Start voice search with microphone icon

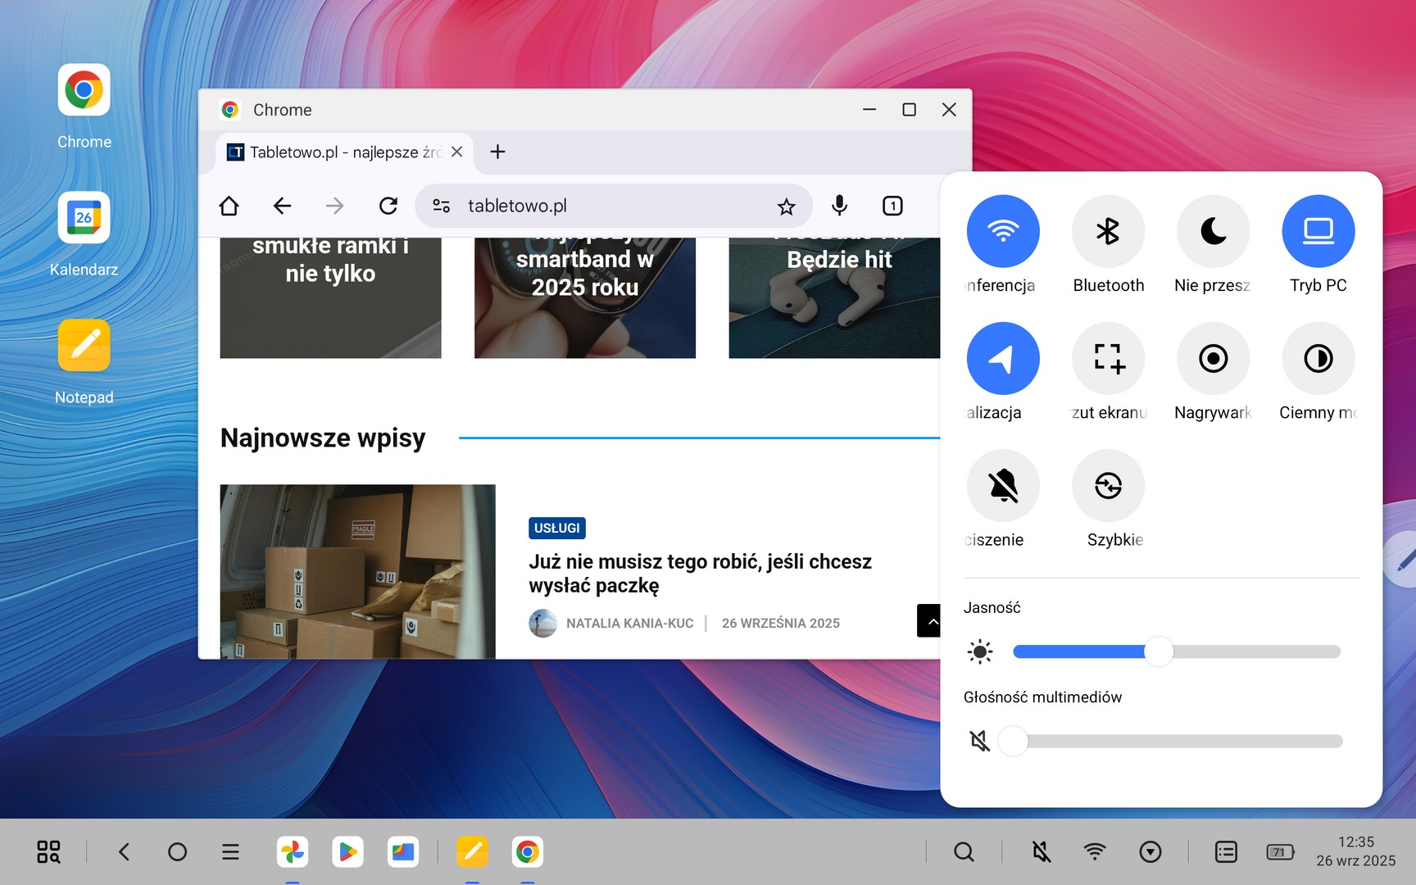(x=839, y=206)
